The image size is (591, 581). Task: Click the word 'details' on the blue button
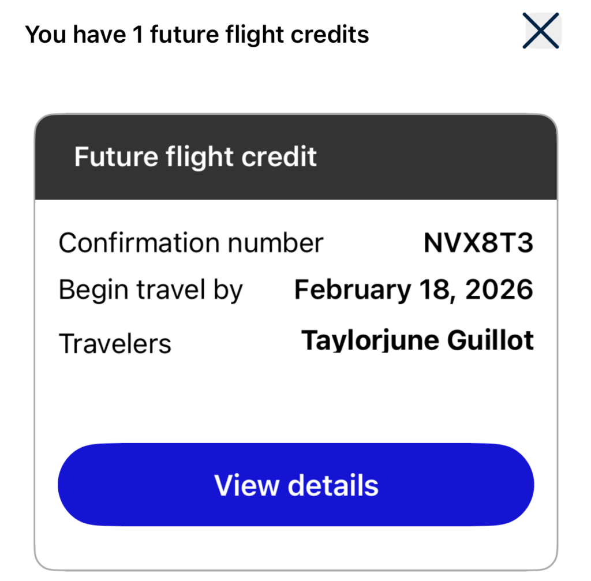click(x=333, y=485)
